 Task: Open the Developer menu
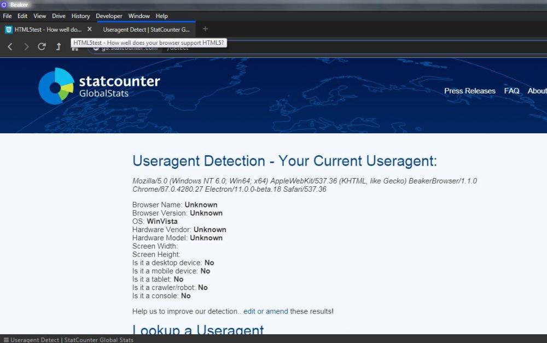pos(109,16)
